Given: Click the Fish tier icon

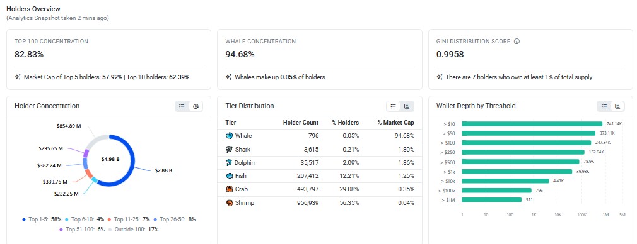Looking at the screenshot, I should pyautogui.click(x=229, y=176).
